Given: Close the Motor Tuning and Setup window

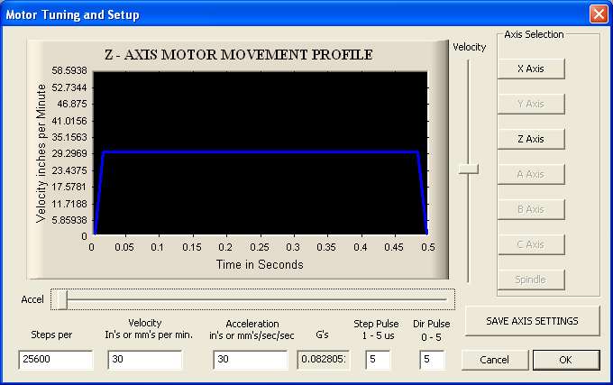Looking at the screenshot, I should 599,14.
